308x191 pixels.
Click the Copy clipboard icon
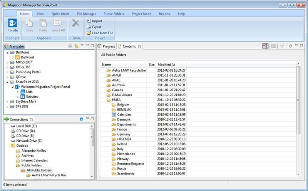29,23
